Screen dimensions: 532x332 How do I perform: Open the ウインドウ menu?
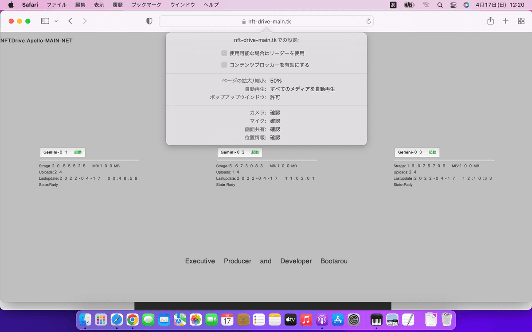point(183,5)
